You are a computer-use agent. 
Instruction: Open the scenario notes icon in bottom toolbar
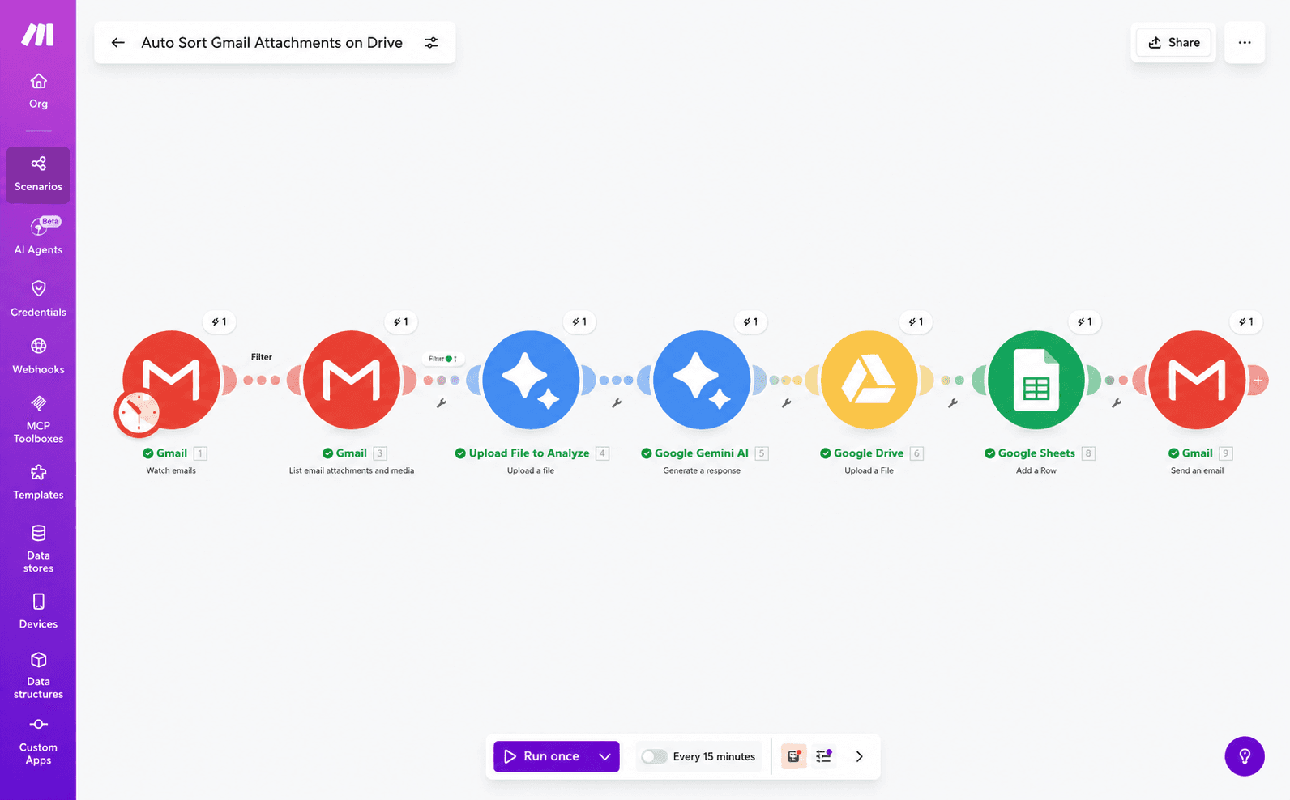[x=794, y=756]
